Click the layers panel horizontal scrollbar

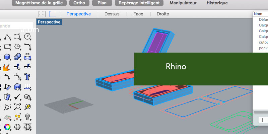point(261,112)
